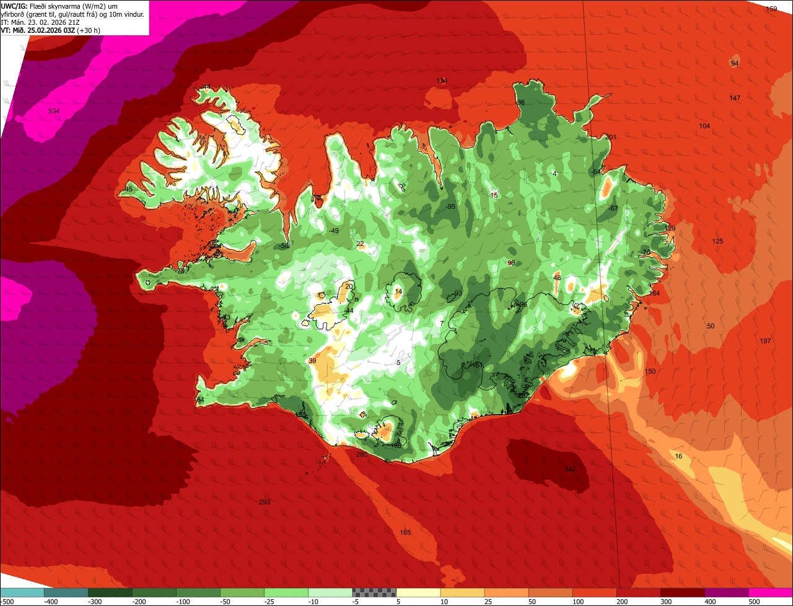Click the dark maroon swatch between 300 and 400
This screenshot has width=793, height=606.
tap(682, 592)
